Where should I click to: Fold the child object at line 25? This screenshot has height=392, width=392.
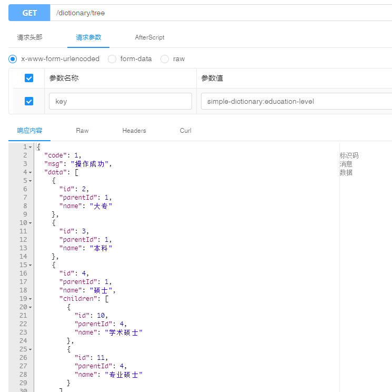pos(30,349)
